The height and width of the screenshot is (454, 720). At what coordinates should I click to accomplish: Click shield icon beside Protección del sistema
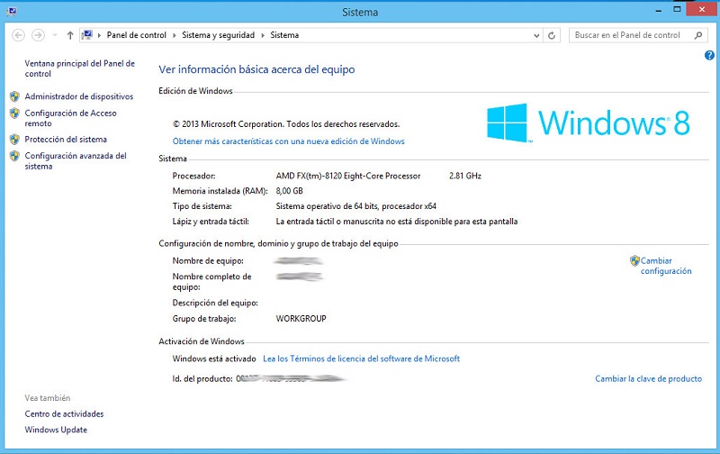click(x=14, y=140)
